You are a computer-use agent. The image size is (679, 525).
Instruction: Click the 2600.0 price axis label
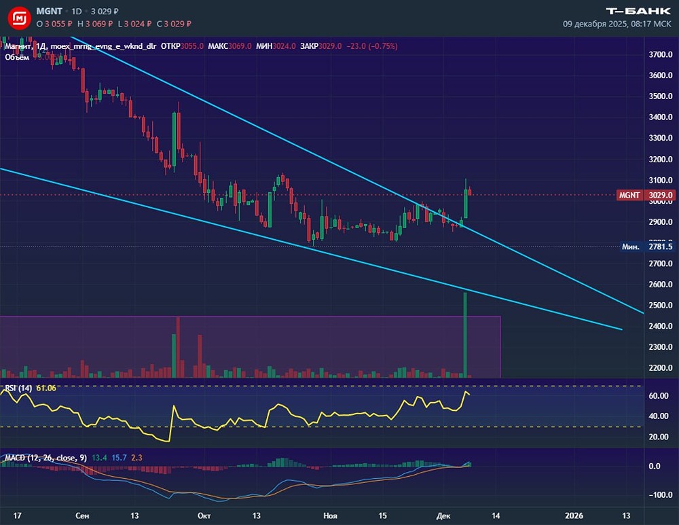(661, 285)
